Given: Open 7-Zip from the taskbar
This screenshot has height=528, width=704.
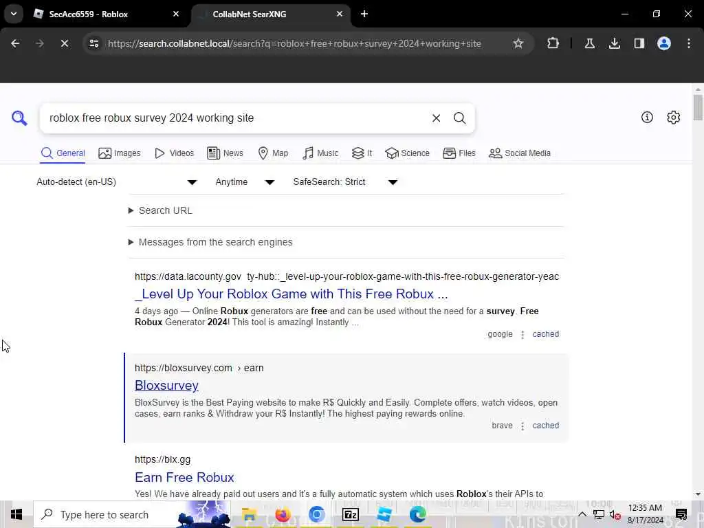Looking at the screenshot, I should (x=350, y=514).
